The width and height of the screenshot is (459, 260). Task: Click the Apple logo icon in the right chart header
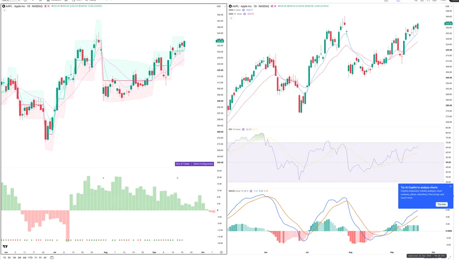[230, 6]
